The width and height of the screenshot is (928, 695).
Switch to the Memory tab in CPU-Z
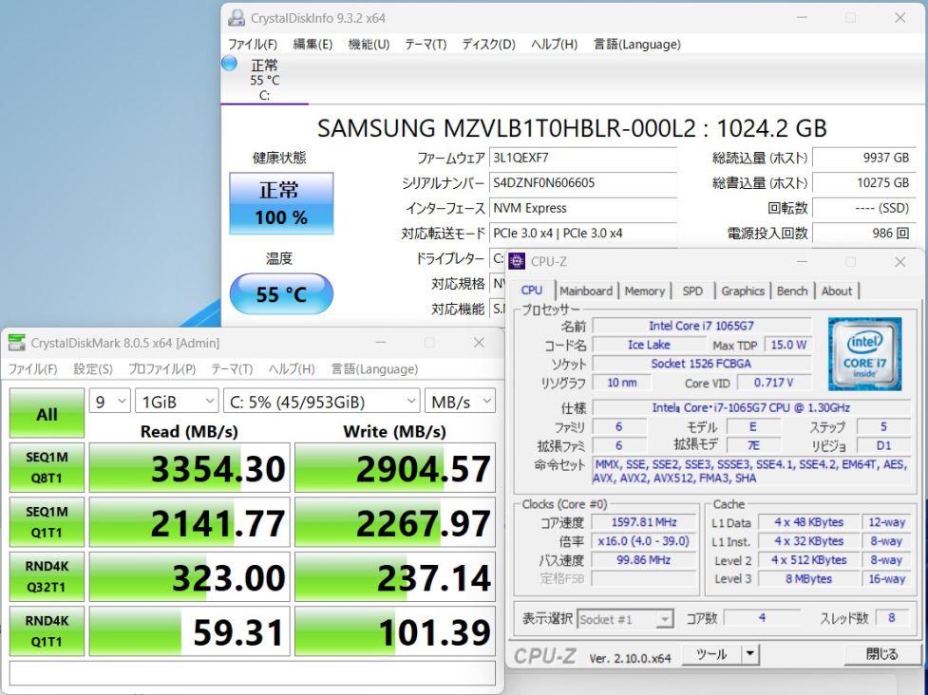coord(645,291)
